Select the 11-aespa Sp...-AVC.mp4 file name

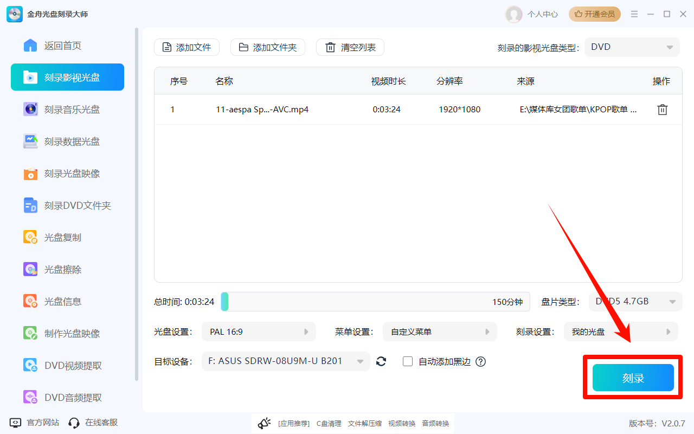262,110
